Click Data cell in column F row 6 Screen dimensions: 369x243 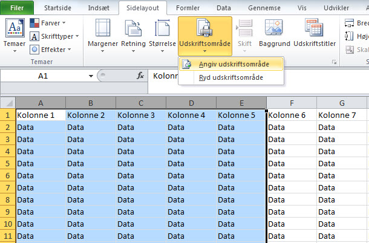coord(292,175)
